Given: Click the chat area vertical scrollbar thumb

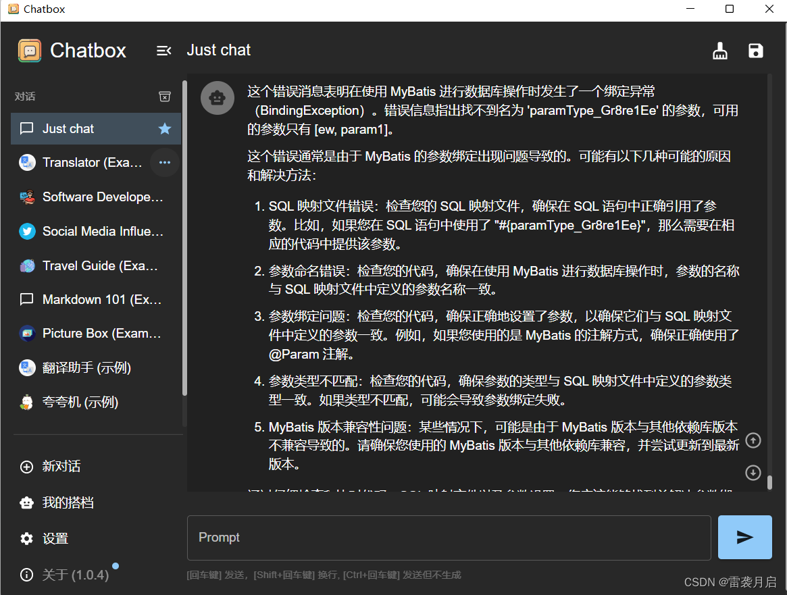Looking at the screenshot, I should 769,483.
